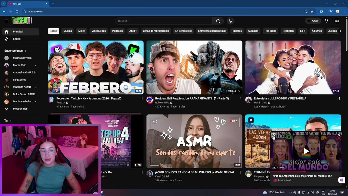Play the miniplayer video

pyautogui.click(x=306, y=151)
